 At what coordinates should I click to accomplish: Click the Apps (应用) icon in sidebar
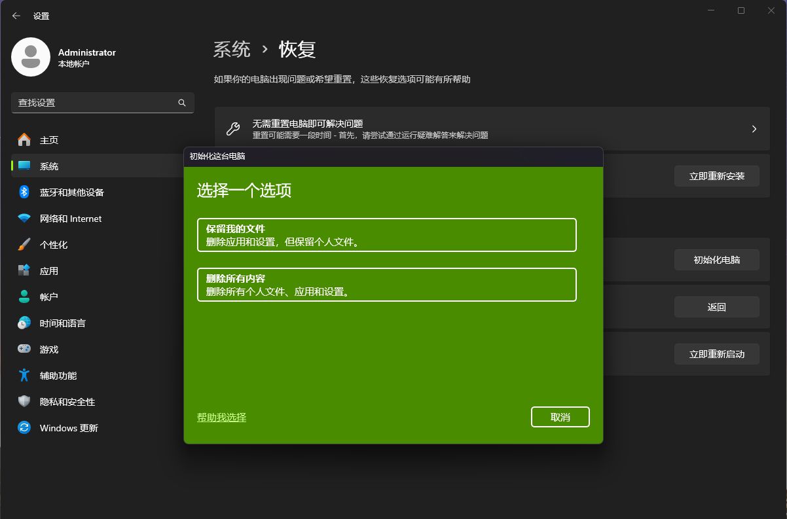tap(24, 271)
